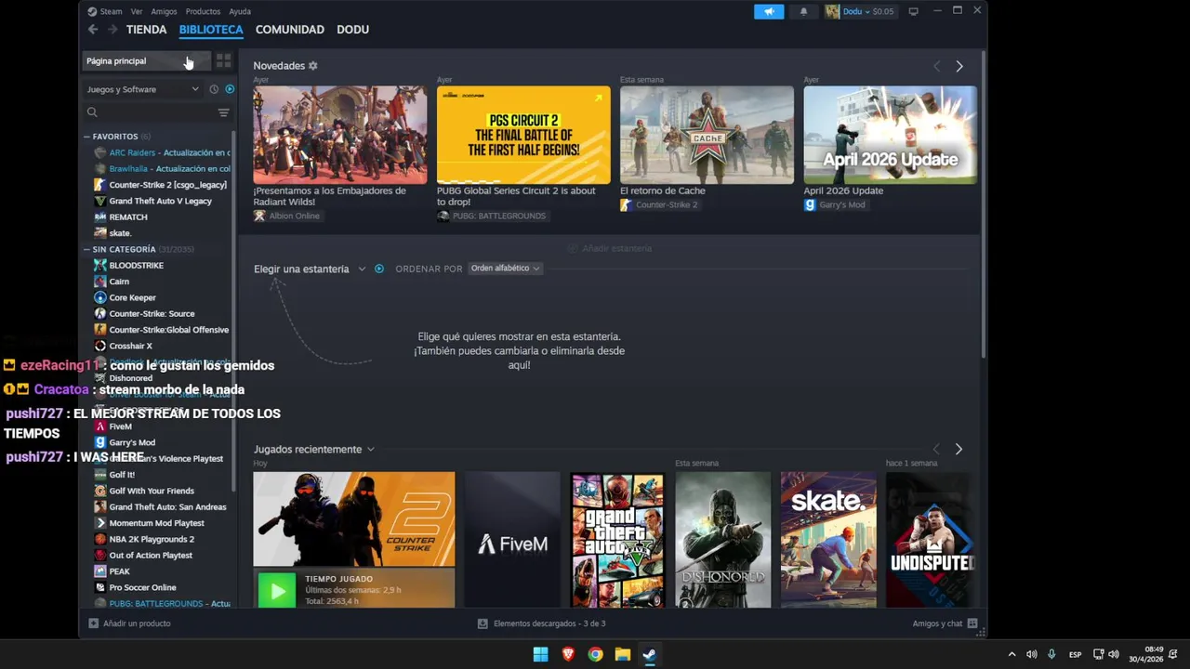Show hidden system tray icons chevron
This screenshot has height=669, width=1190.
point(1011,654)
